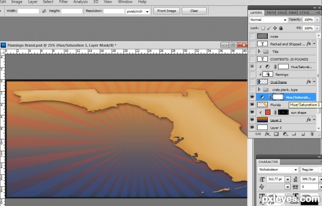The width and height of the screenshot is (322, 206).
Task: Click the lock image pixels brush icon
Action: tap(269, 28)
